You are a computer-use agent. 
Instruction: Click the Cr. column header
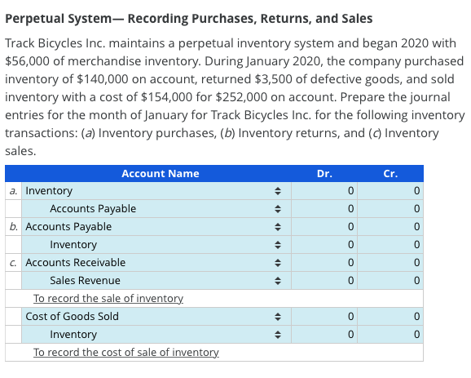click(390, 174)
